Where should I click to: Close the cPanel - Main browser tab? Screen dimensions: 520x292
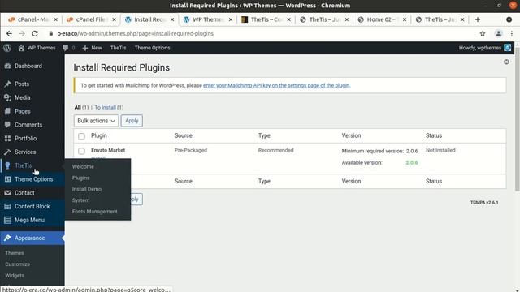point(56,19)
